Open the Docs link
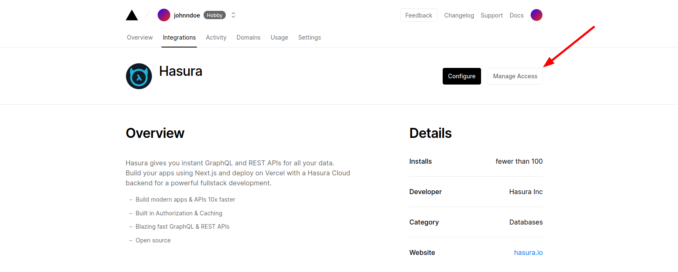The width and height of the screenshot is (678, 272). (x=516, y=15)
